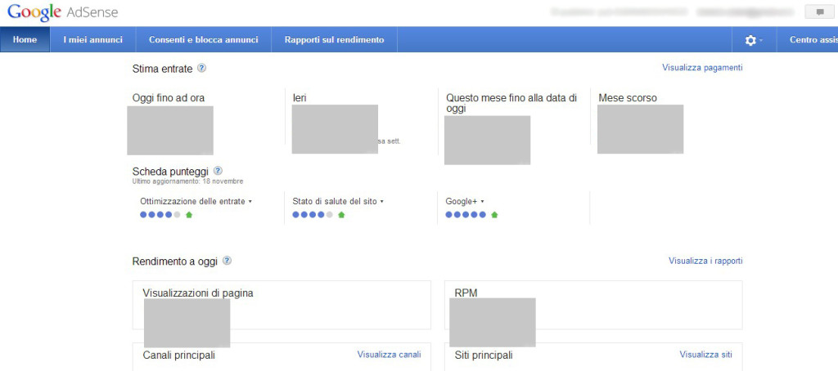Open Rapporti sul rendimento tab

[x=334, y=40]
